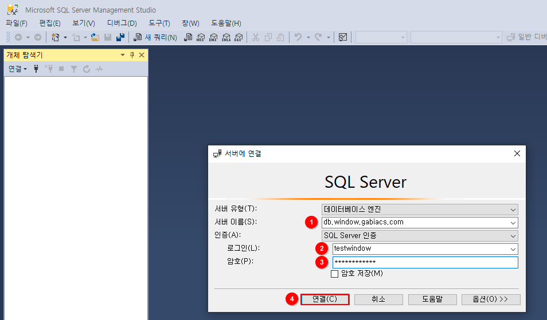Image resolution: width=547 pixels, height=320 pixels.
Task: Click the 암호 password field
Action: (425, 262)
